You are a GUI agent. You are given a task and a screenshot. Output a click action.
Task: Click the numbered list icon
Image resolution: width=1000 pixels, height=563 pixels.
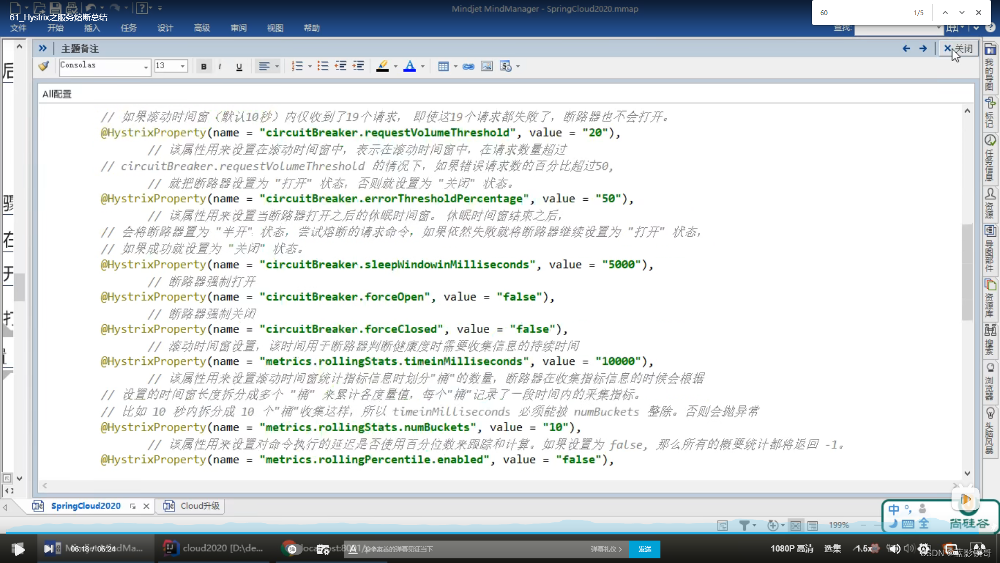click(x=297, y=66)
